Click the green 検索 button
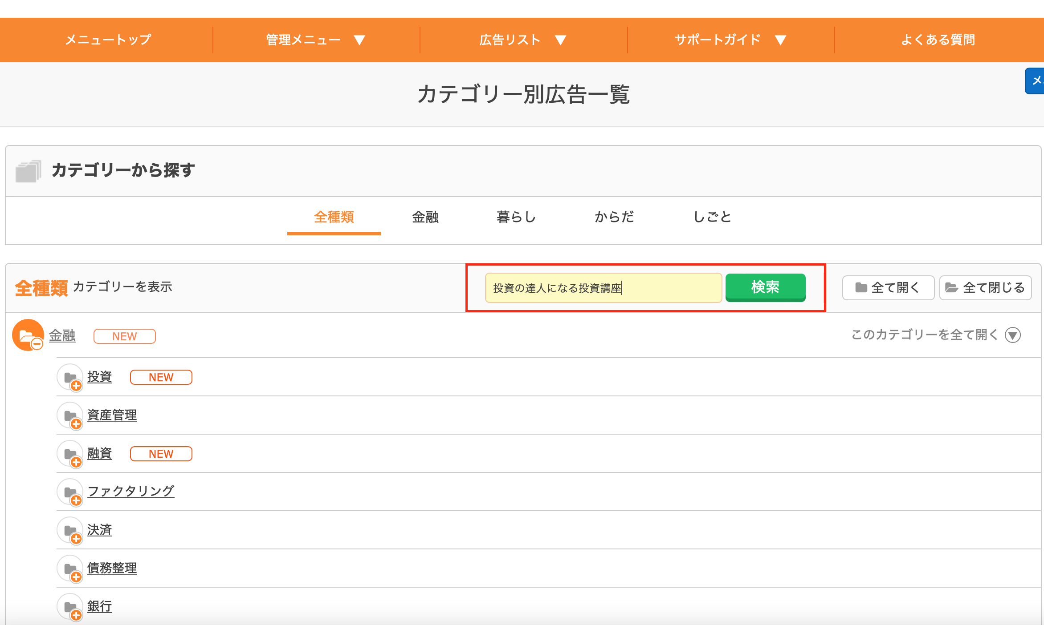Screen dimensions: 1044x625 tap(765, 287)
